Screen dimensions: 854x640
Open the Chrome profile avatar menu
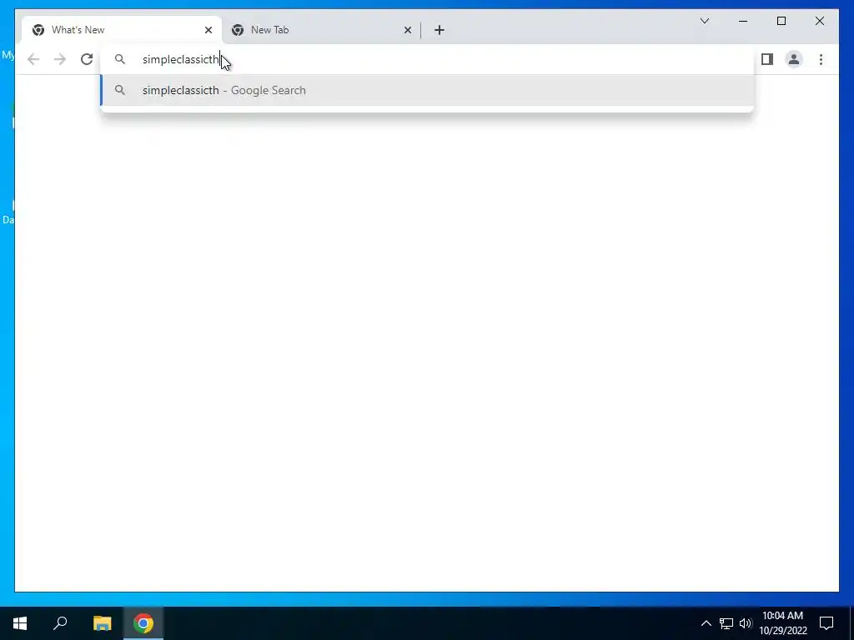click(x=794, y=59)
